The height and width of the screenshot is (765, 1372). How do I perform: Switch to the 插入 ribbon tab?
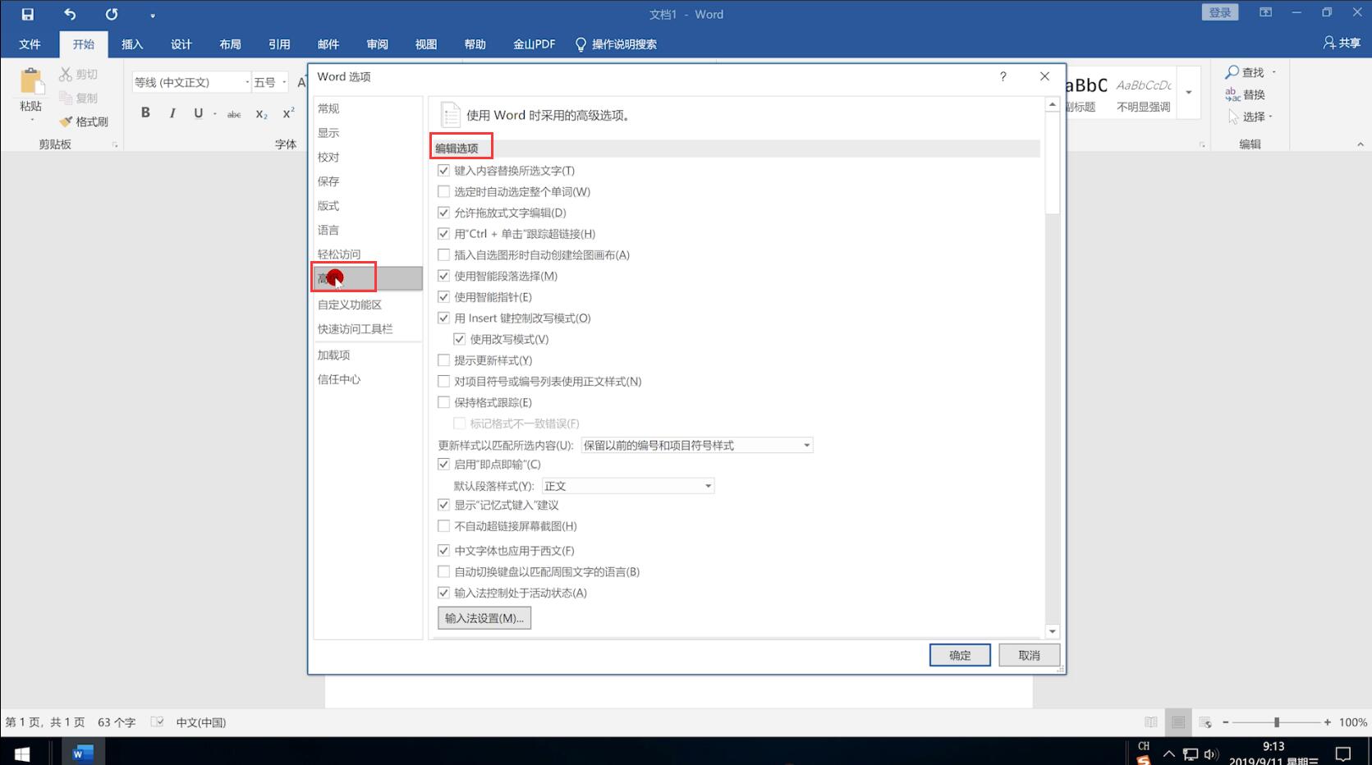coord(132,44)
